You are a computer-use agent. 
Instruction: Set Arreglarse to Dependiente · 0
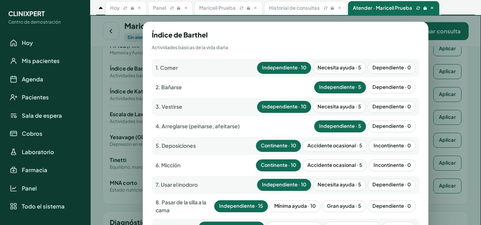pos(392,126)
